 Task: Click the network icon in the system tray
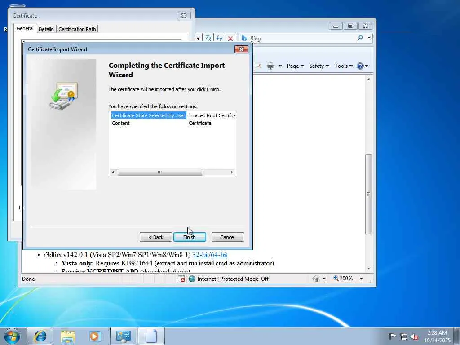404,336
